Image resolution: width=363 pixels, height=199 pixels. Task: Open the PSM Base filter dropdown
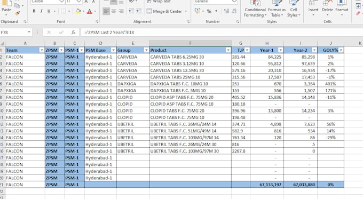click(x=113, y=50)
